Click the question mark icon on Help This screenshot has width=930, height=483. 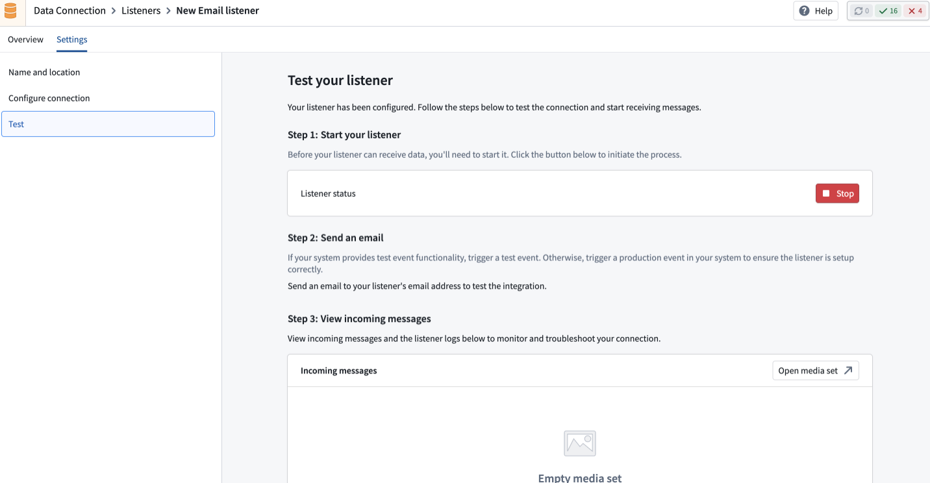point(805,10)
